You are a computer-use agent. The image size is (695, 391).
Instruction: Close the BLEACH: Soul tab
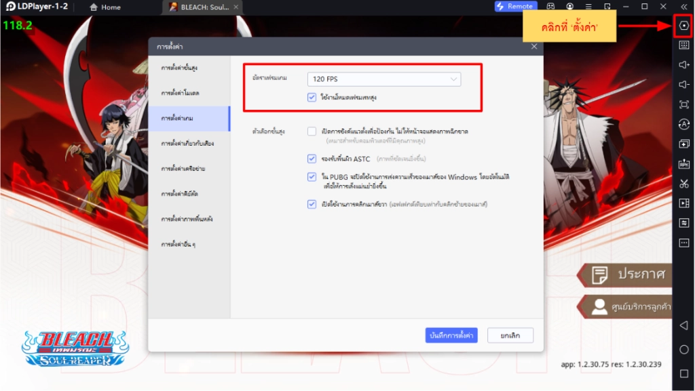pyautogui.click(x=236, y=7)
